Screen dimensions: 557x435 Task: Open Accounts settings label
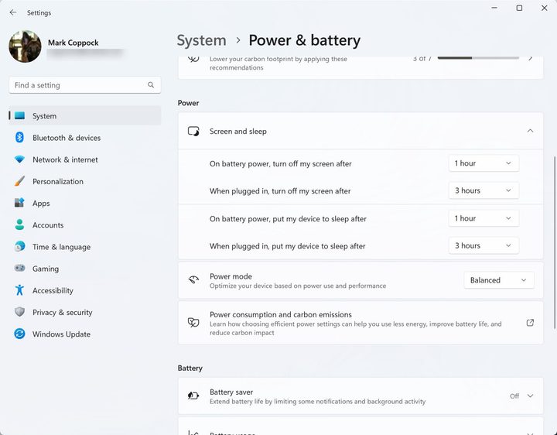tap(48, 225)
